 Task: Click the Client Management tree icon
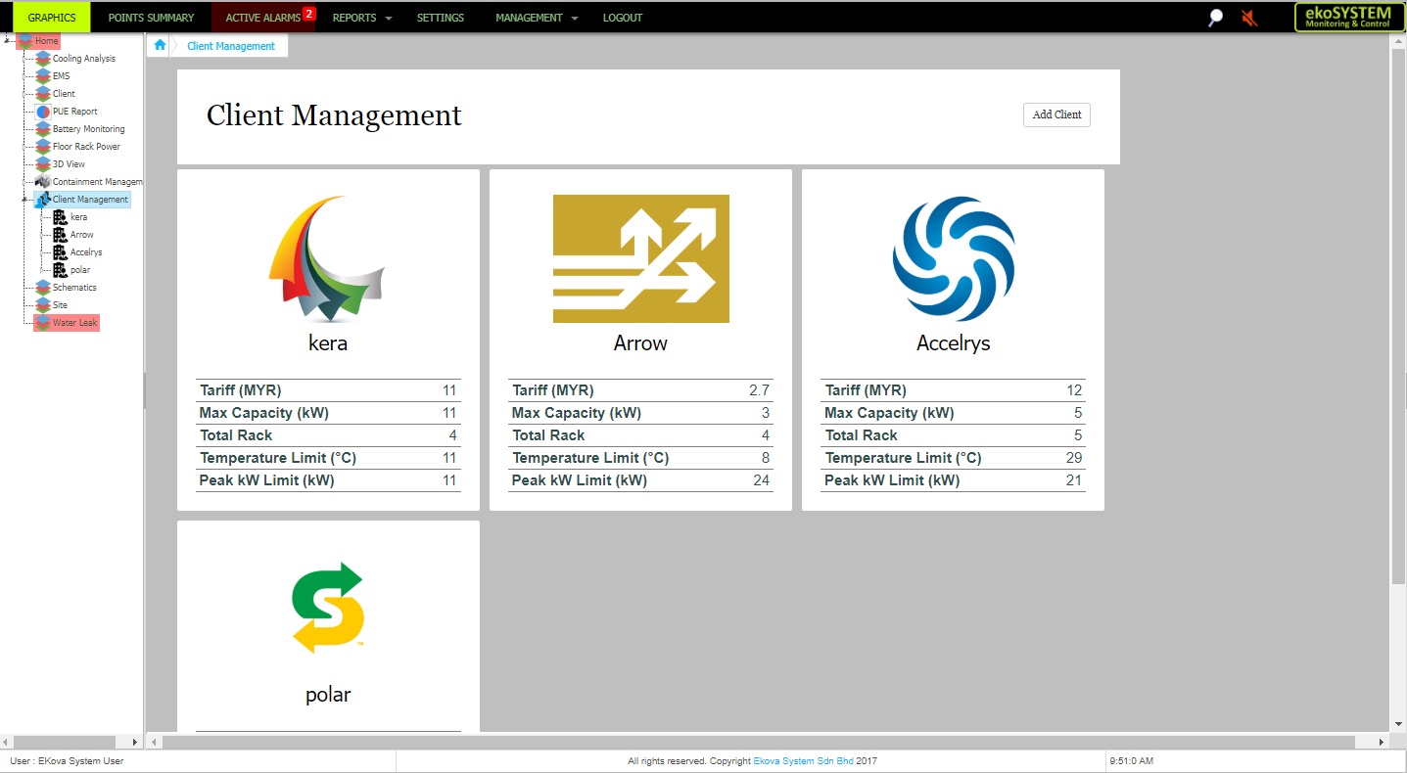[42, 200]
